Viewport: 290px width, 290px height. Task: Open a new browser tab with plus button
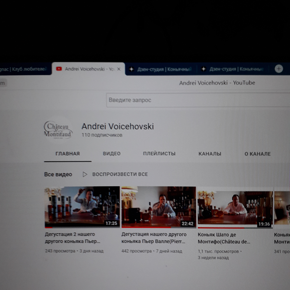[279, 69]
